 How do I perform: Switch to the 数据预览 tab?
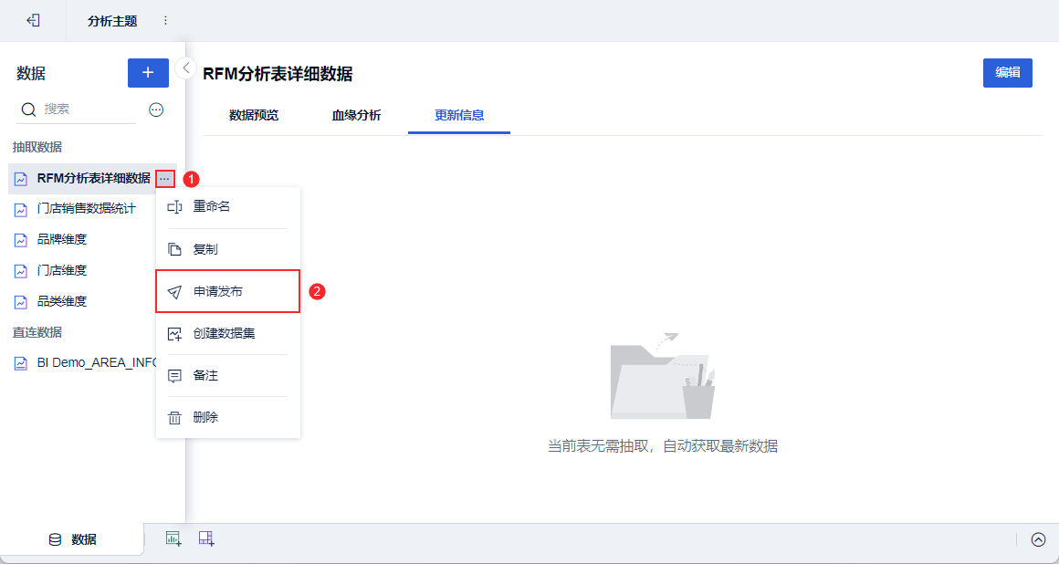[254, 115]
